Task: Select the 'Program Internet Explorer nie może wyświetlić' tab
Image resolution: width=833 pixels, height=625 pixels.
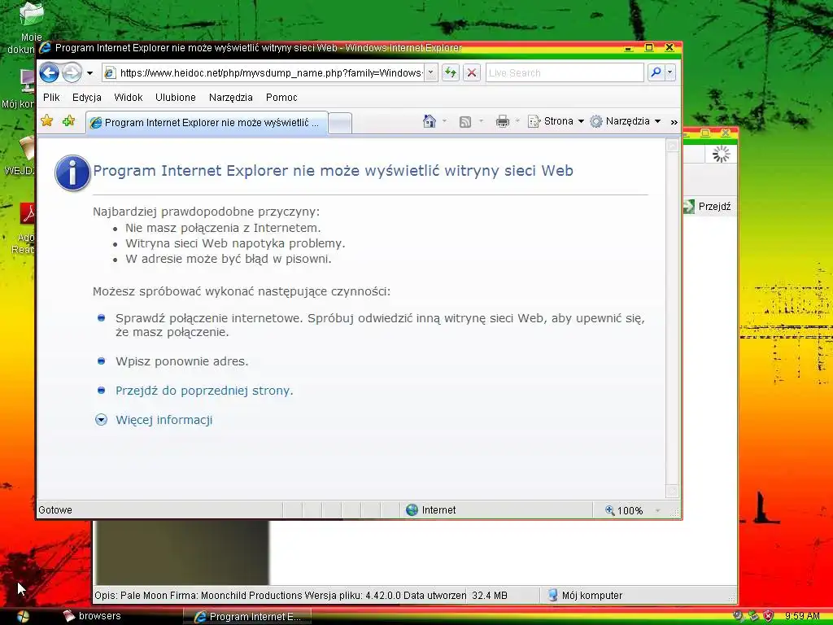Action: point(207,123)
